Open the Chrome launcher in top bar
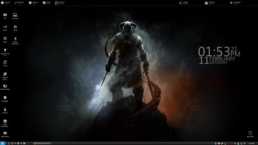258x145 pixels. point(5,3)
